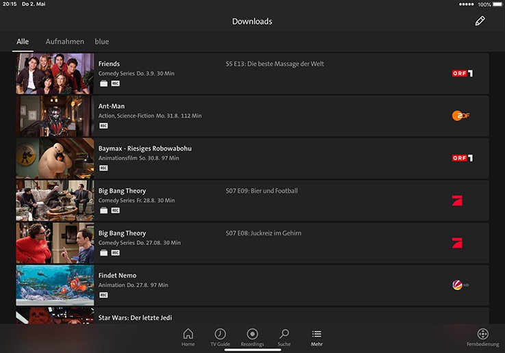Open the Baymax thumbnail

[x=55, y=159]
